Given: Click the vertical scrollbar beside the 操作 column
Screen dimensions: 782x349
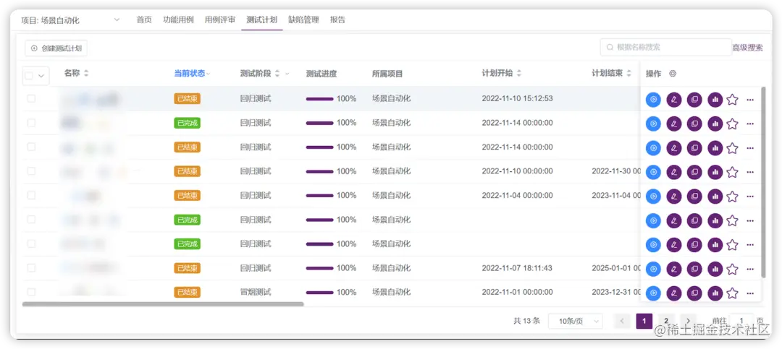Looking at the screenshot, I should (x=763, y=182).
